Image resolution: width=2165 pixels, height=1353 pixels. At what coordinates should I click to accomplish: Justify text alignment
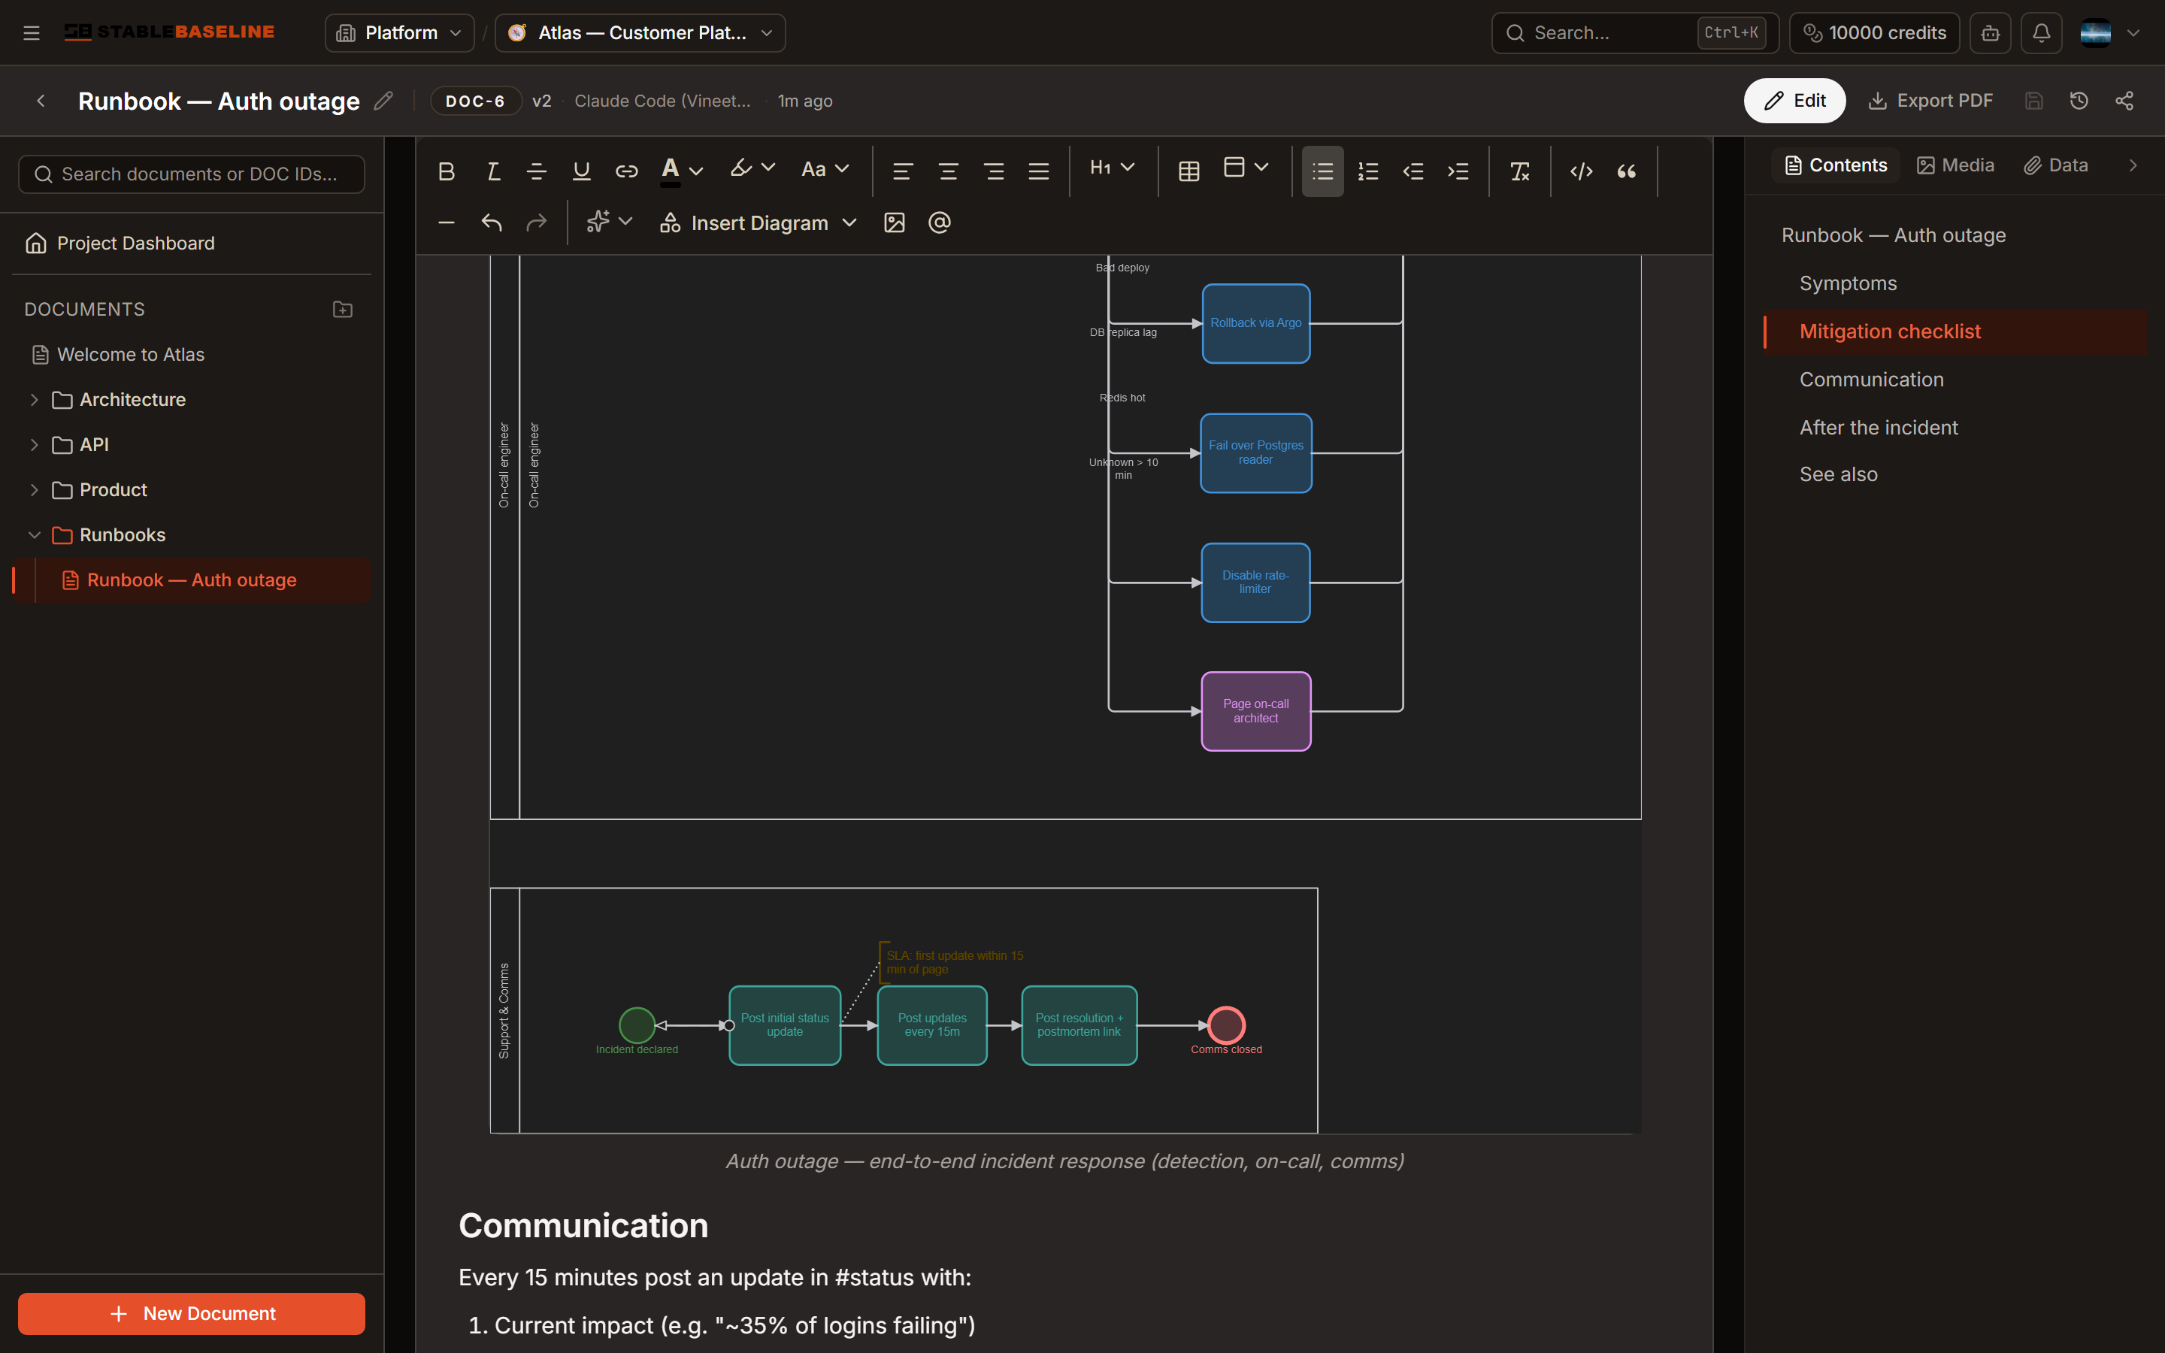[1039, 171]
